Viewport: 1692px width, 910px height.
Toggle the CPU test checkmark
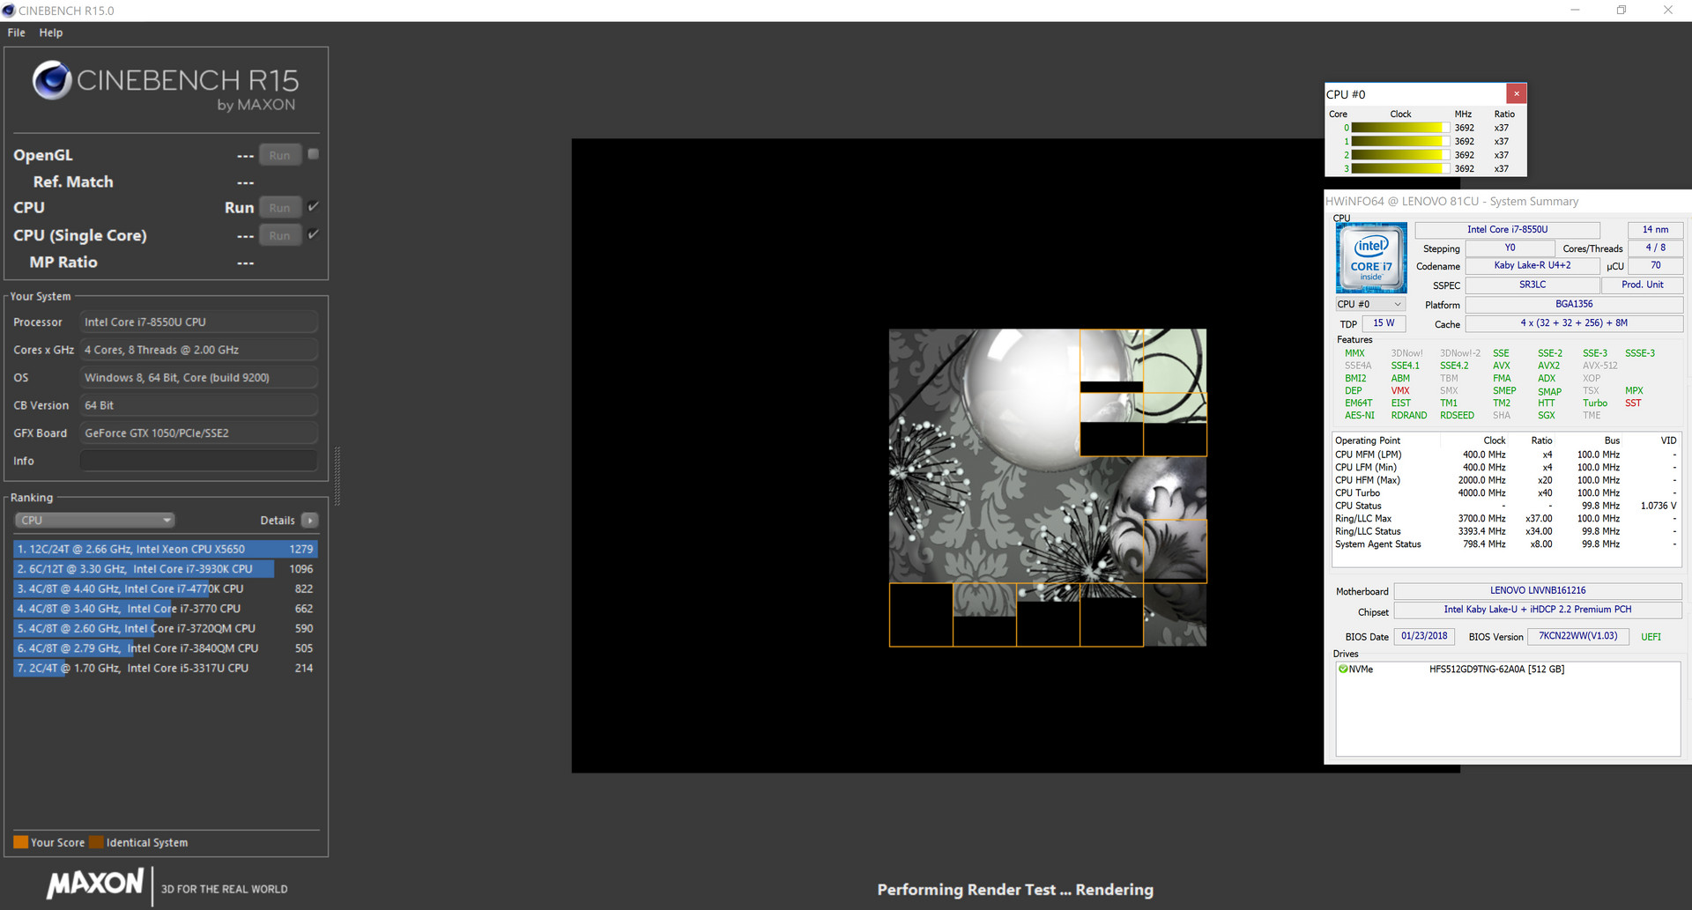[313, 206]
